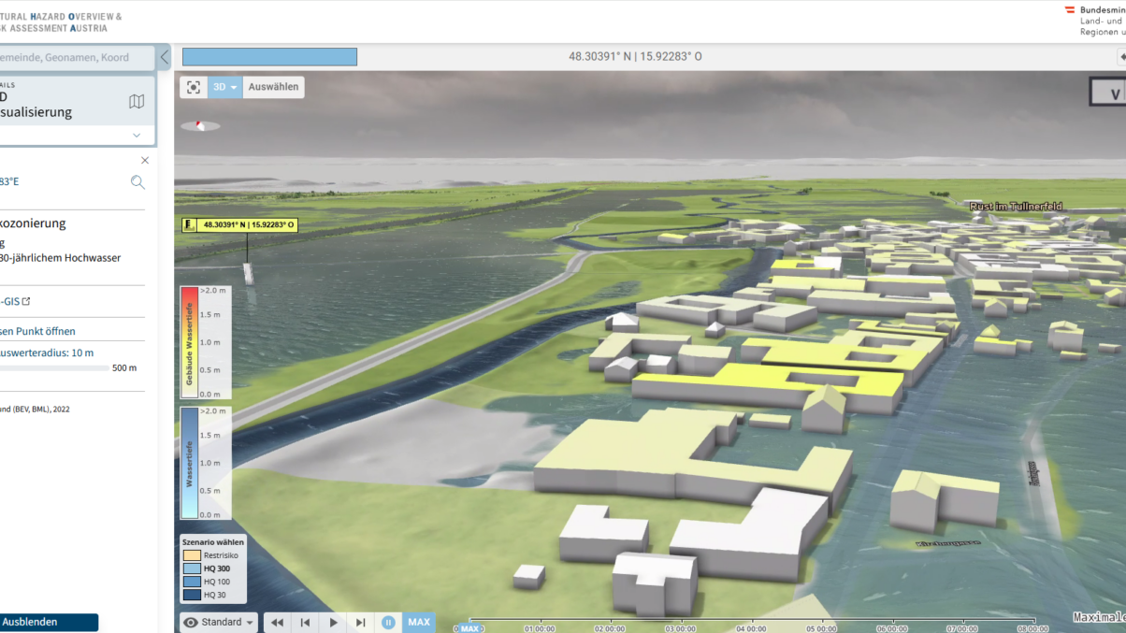Click the focus/center viewport icon

point(194,87)
